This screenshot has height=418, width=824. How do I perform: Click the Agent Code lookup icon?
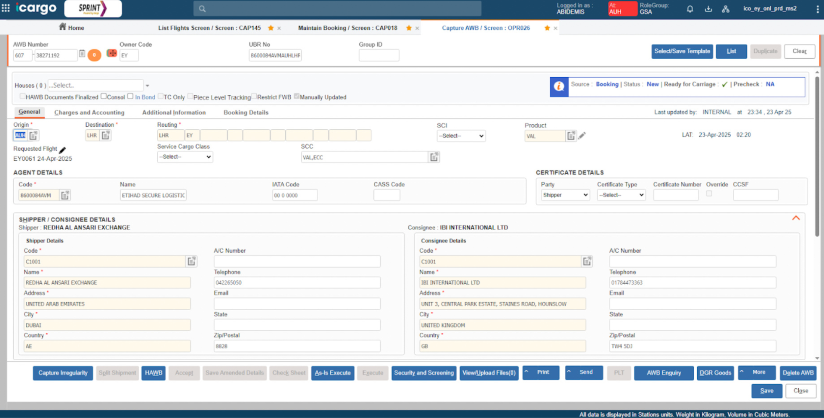pyautogui.click(x=65, y=195)
